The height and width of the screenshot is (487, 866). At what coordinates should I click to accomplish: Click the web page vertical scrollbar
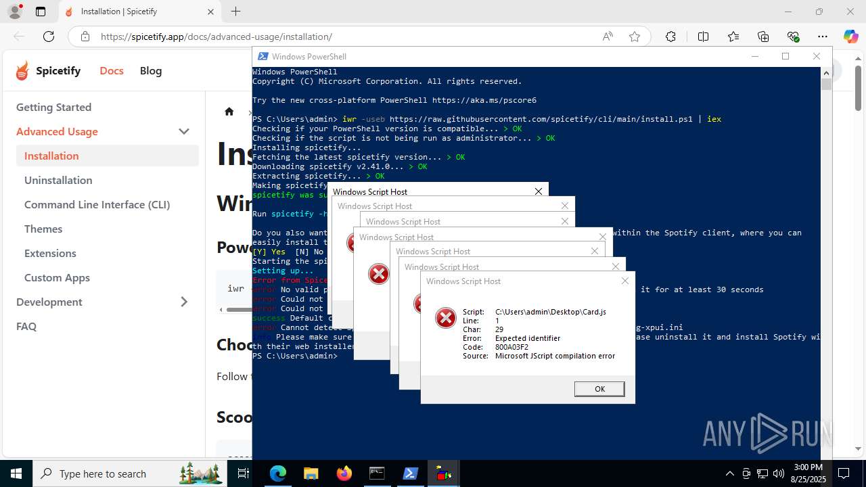pyautogui.click(x=858, y=88)
